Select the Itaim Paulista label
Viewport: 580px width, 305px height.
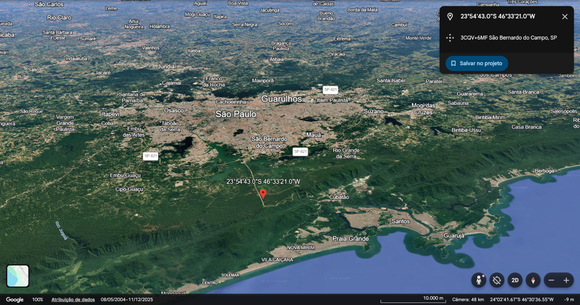point(332,100)
